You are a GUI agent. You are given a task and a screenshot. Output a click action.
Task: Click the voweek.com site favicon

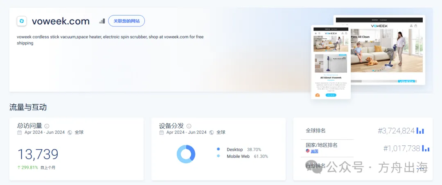(22, 21)
